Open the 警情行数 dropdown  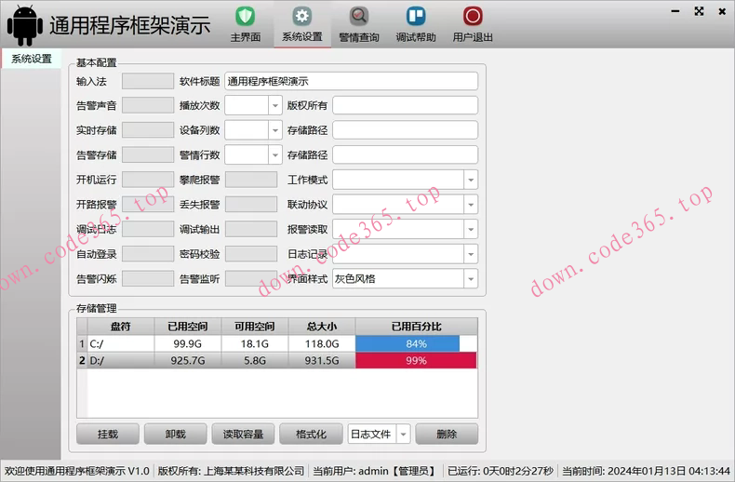[x=253, y=154]
